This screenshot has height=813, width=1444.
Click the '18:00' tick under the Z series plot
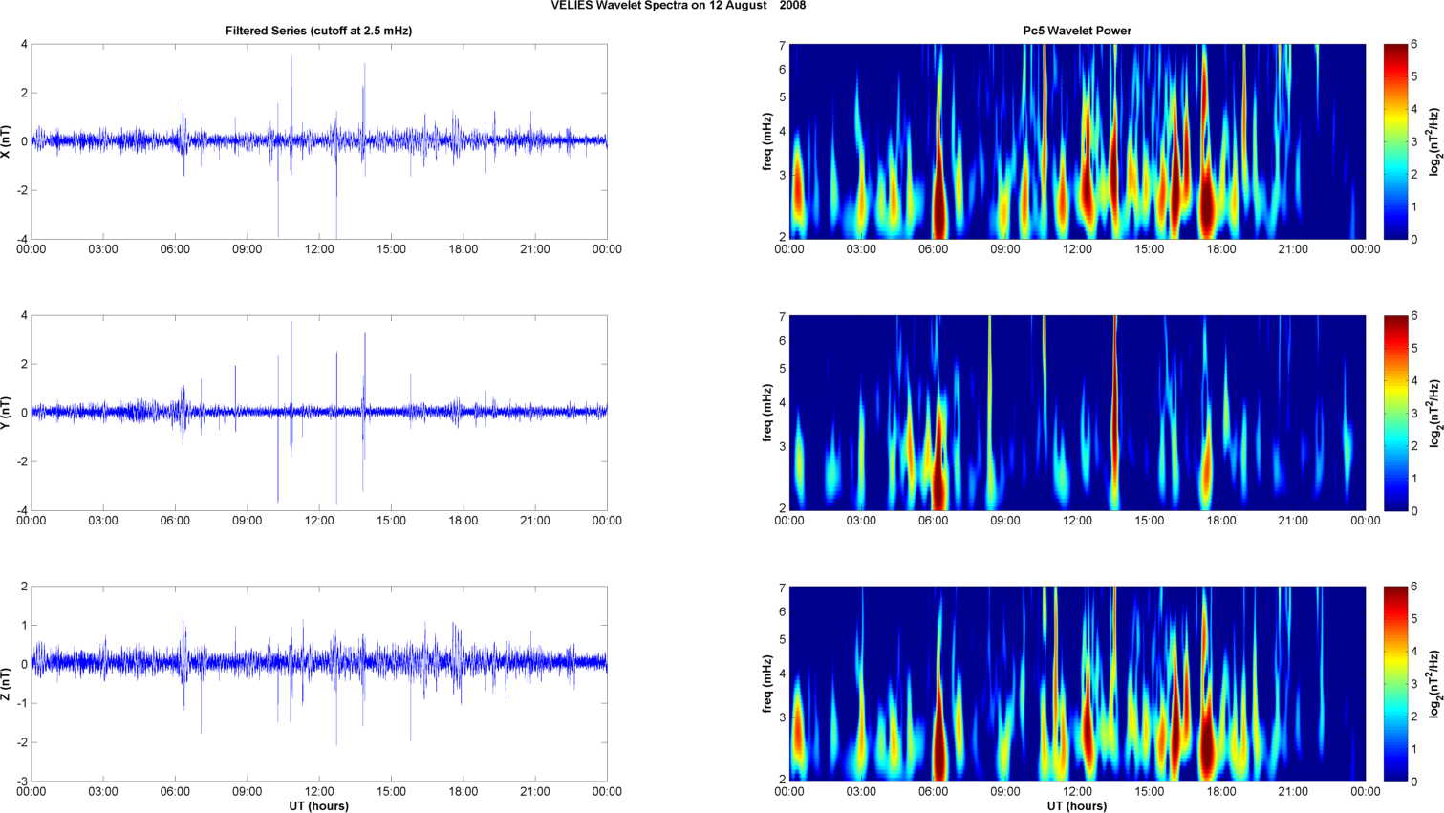coord(463,792)
